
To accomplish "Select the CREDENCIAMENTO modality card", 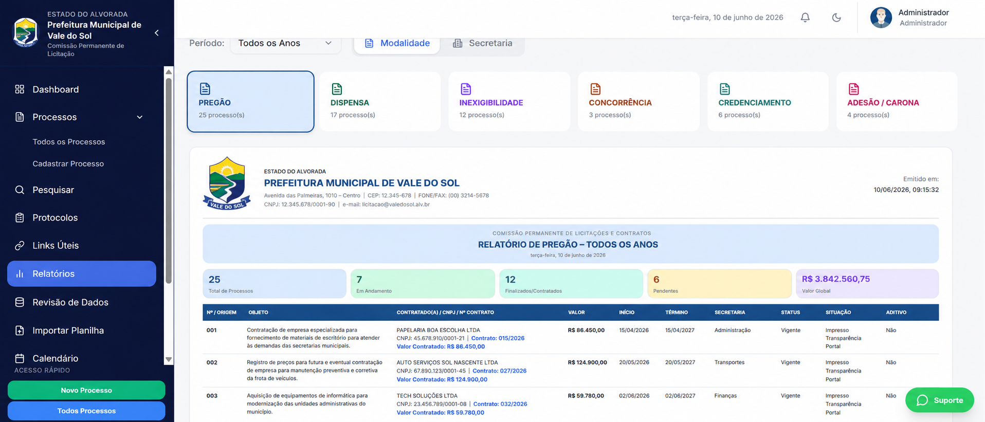I will pos(768,101).
